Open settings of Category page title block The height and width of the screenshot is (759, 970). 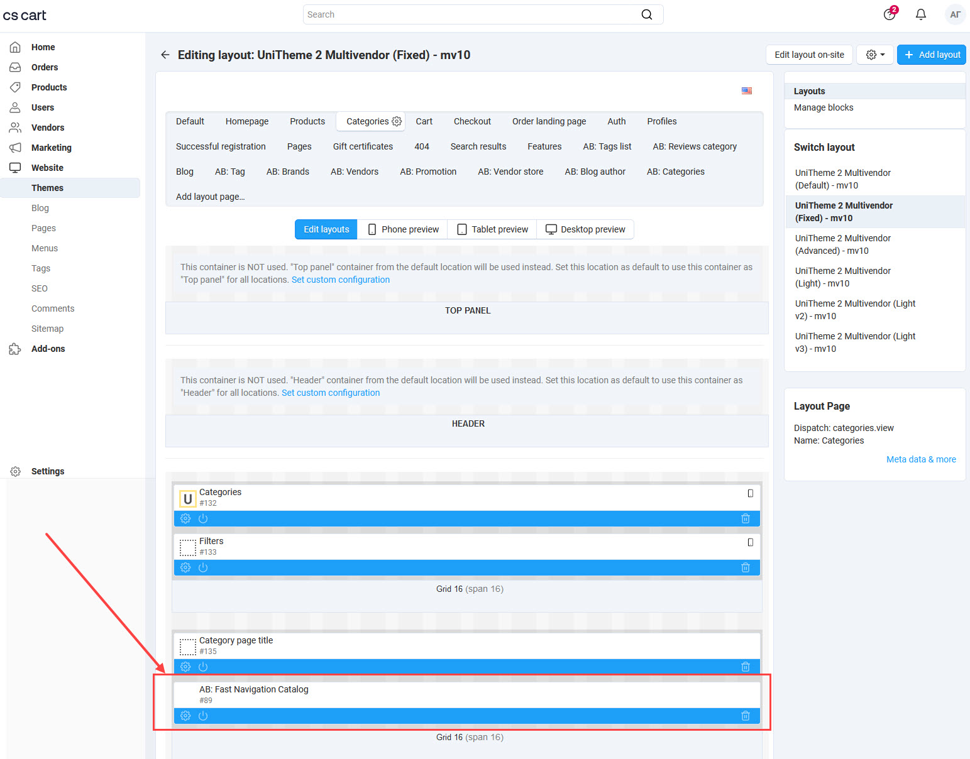tap(185, 667)
